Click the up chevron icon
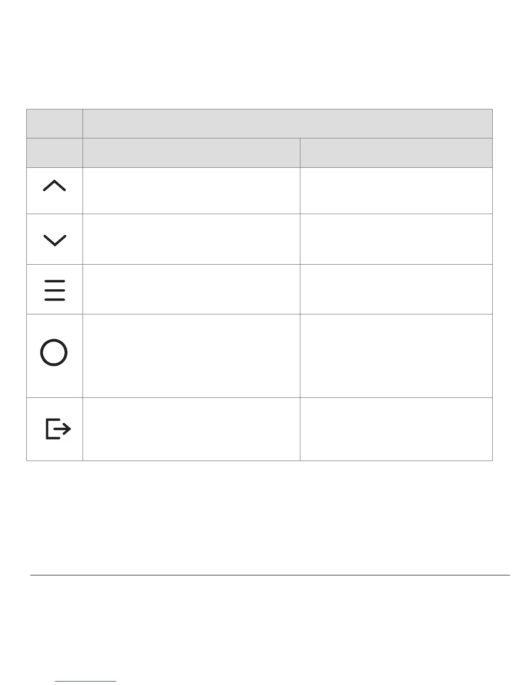 [55, 186]
